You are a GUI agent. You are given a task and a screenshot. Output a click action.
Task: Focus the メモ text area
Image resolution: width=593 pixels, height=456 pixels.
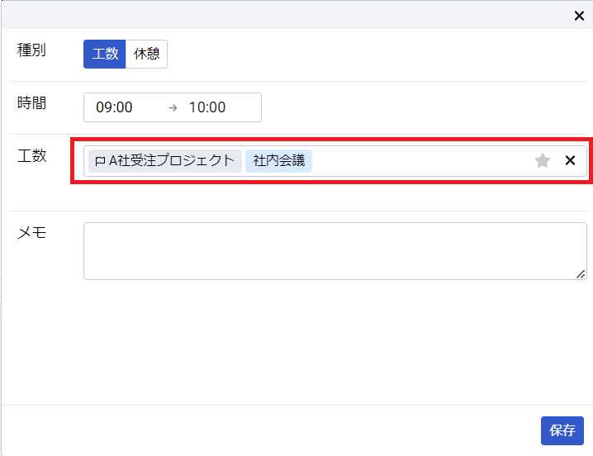[335, 251]
